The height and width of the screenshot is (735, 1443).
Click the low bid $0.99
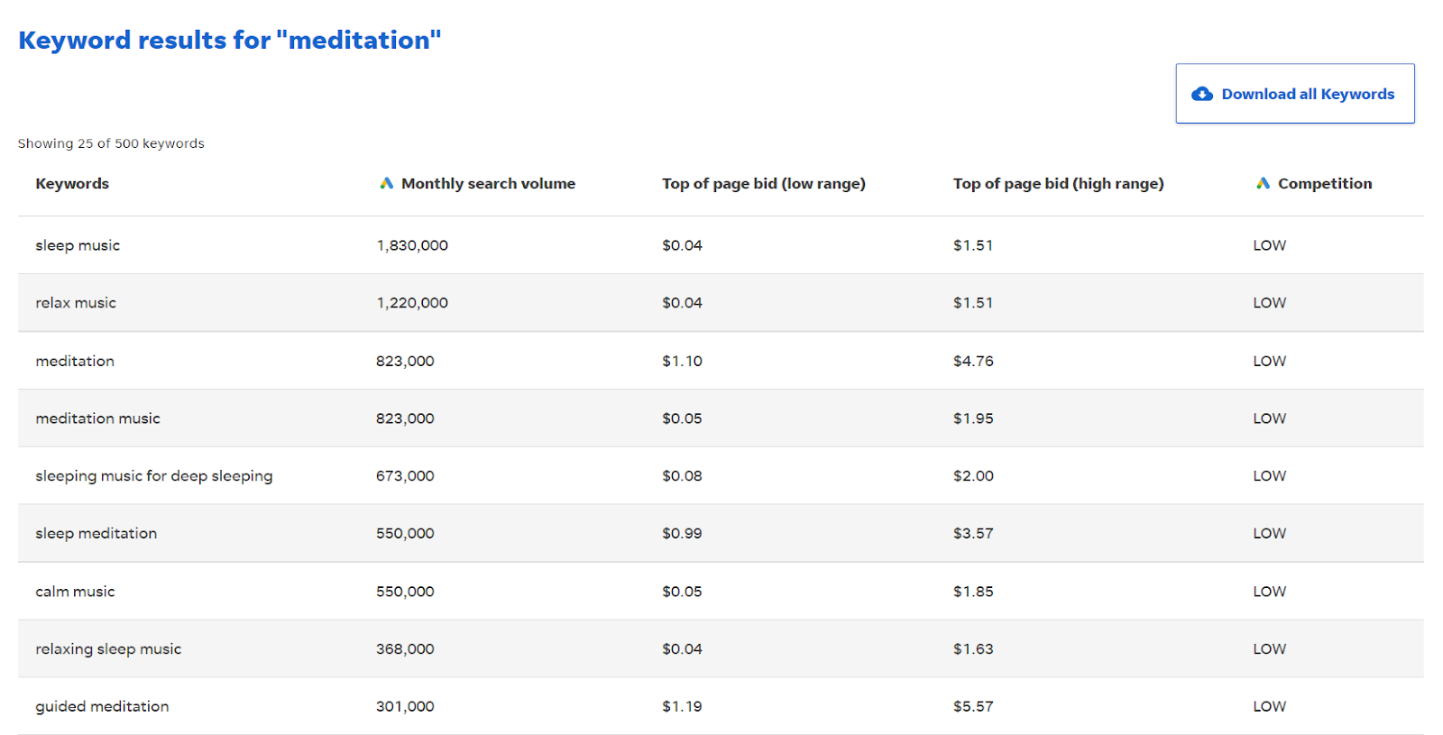pos(682,534)
